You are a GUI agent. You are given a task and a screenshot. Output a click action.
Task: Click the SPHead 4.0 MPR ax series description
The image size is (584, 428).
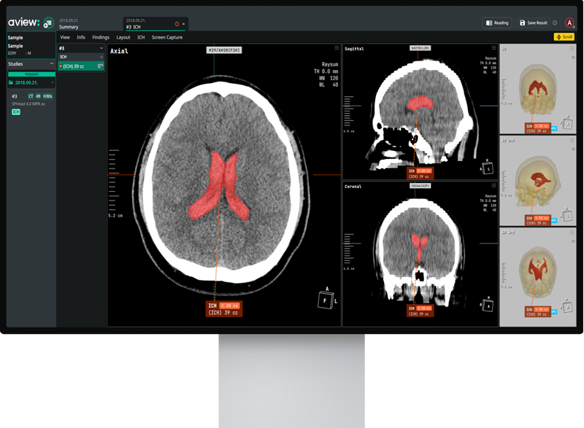pyautogui.click(x=28, y=104)
